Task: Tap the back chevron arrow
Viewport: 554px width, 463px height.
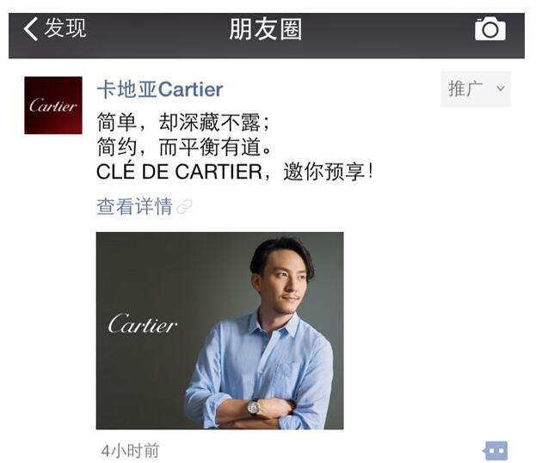Action: click(x=31, y=29)
